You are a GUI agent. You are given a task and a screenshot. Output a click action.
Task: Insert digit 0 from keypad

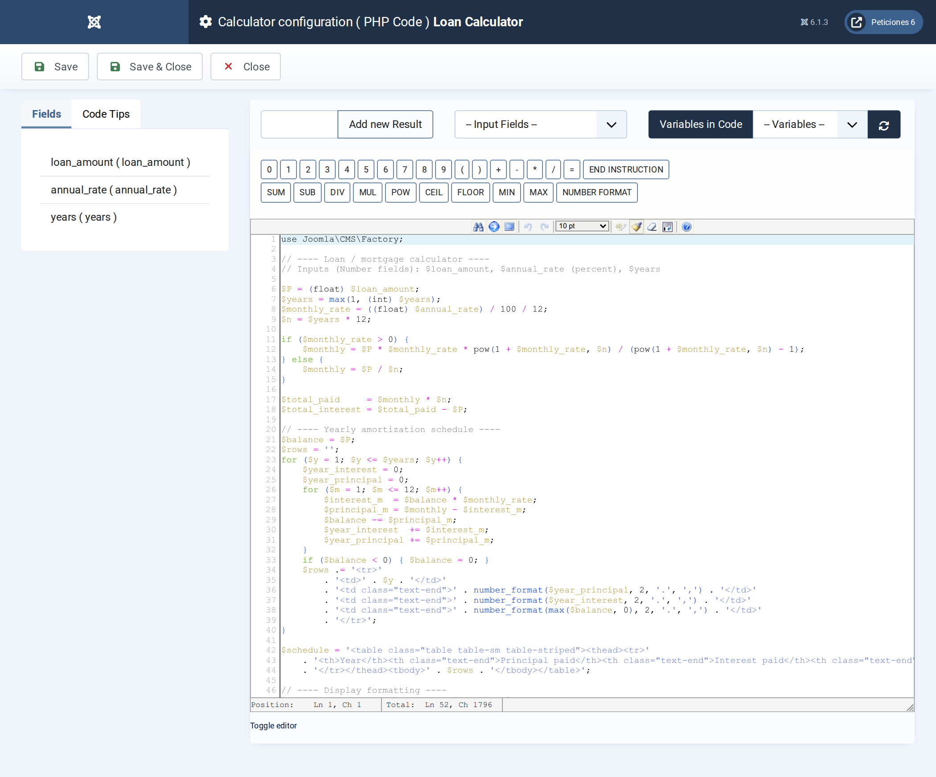click(x=269, y=169)
